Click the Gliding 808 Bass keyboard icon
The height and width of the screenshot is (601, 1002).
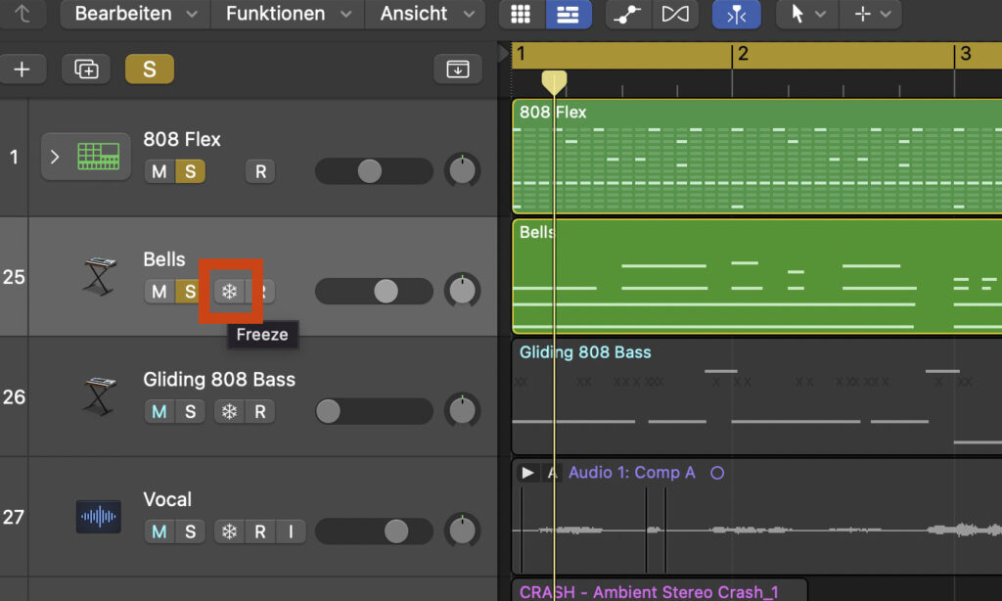pos(99,395)
